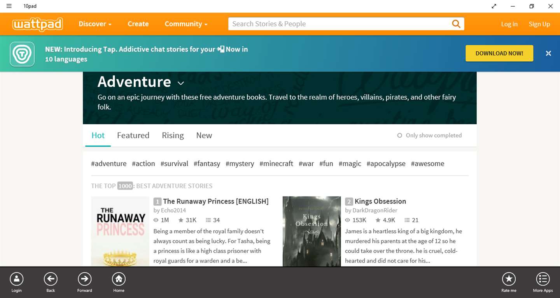Click the #fun tag
The height and width of the screenshot is (298, 560).
tap(326, 164)
